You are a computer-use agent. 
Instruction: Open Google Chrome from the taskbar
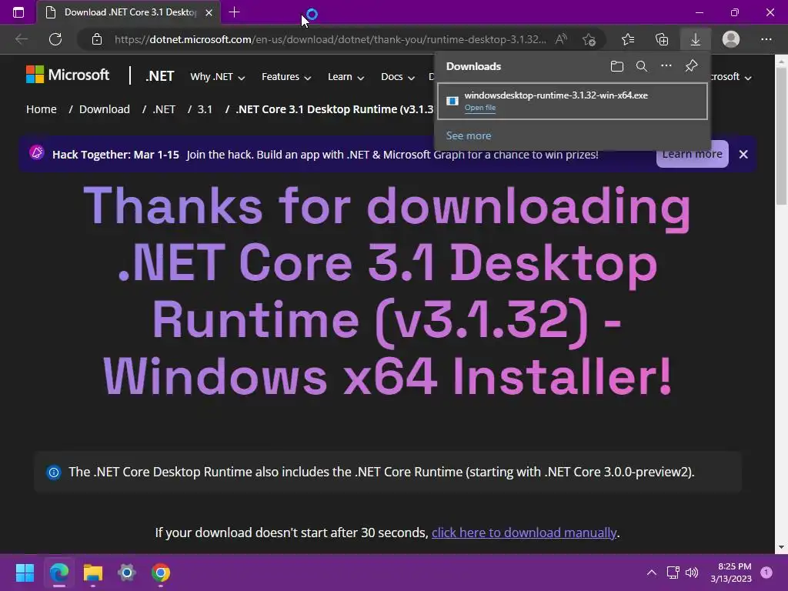[161, 573]
